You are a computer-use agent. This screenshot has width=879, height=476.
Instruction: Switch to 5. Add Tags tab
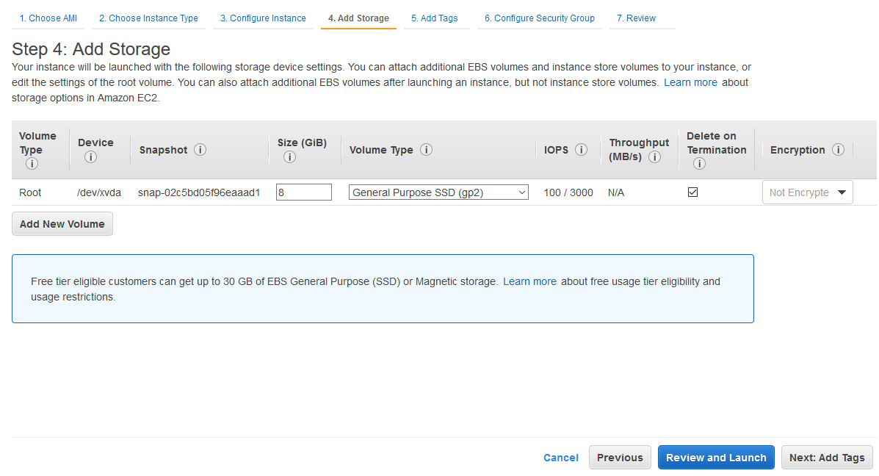[x=435, y=18]
